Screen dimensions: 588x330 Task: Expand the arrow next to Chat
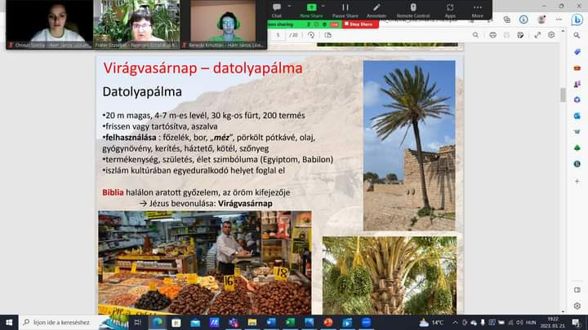click(290, 7)
